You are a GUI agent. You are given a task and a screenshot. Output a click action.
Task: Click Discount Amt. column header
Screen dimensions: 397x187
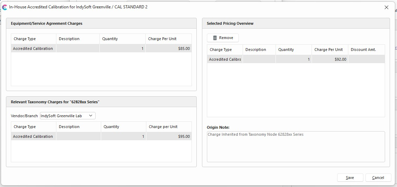(366, 50)
